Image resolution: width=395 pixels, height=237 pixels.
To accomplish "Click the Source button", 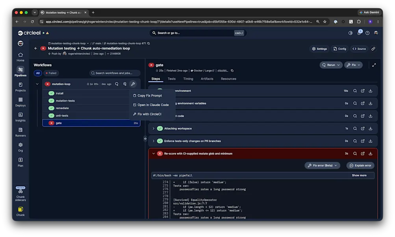I will 359,49.
